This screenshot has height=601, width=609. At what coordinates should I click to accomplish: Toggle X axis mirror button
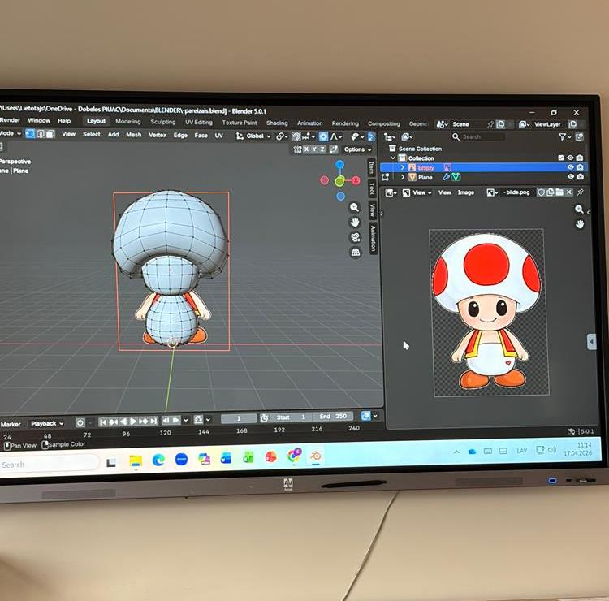point(306,149)
